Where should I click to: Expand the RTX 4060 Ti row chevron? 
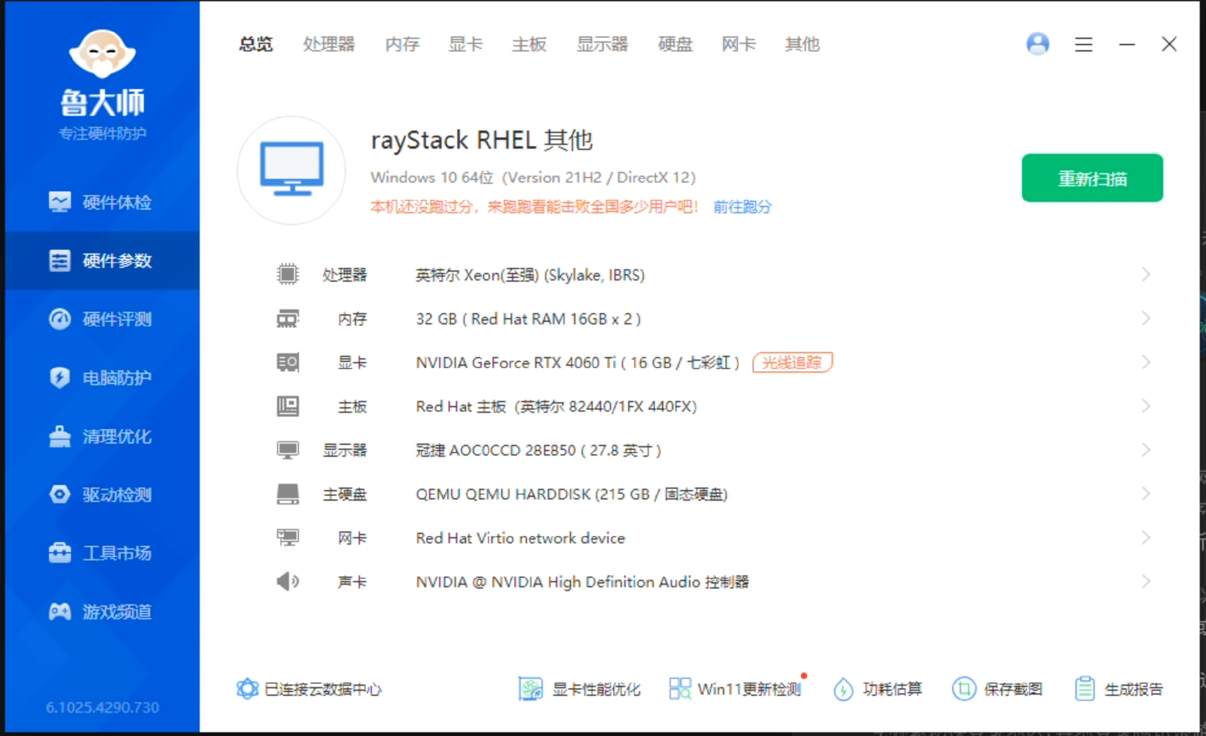1146,362
